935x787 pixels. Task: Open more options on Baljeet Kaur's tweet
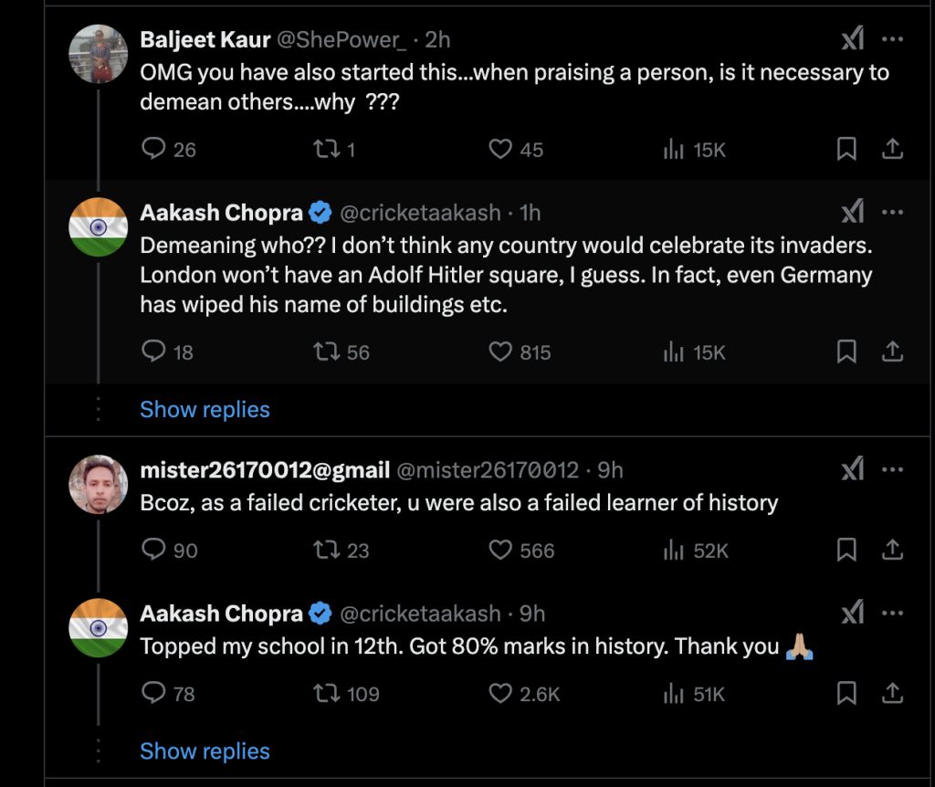[893, 40]
